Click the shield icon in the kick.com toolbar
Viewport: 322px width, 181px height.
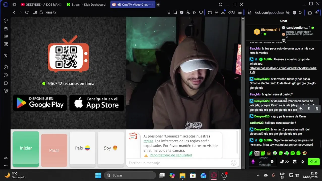pos(294,13)
